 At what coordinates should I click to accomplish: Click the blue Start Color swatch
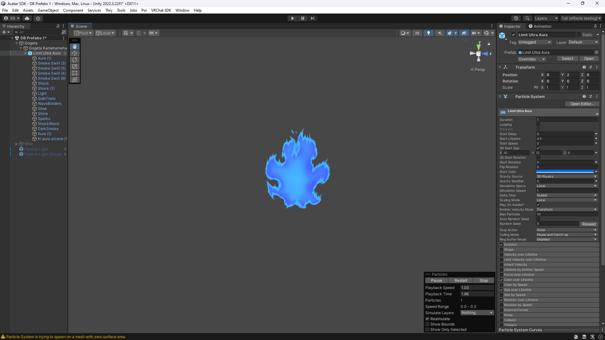point(565,172)
